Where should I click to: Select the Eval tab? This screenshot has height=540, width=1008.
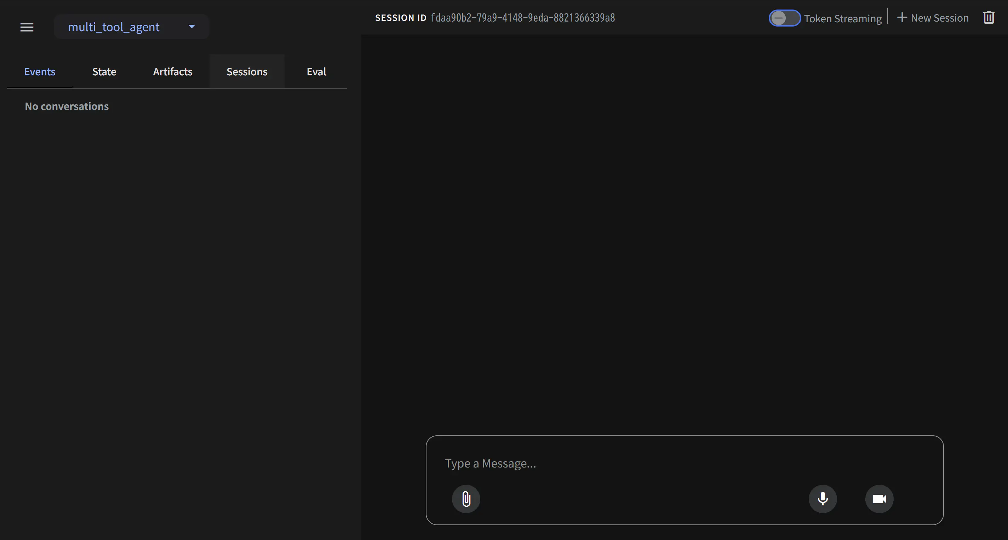click(316, 71)
